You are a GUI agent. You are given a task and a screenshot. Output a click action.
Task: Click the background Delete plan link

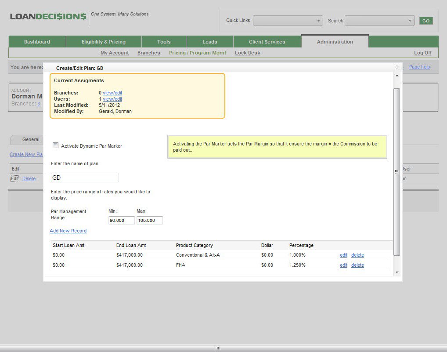click(x=29, y=178)
